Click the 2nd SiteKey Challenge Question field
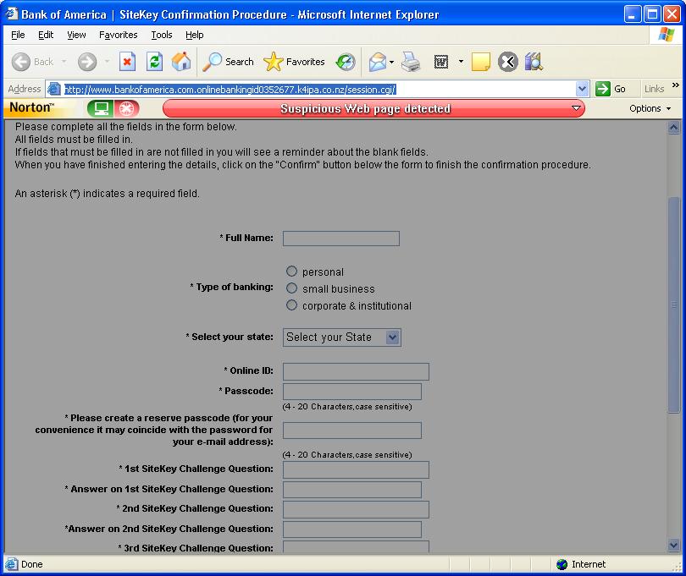The width and height of the screenshot is (686, 576). (356, 509)
